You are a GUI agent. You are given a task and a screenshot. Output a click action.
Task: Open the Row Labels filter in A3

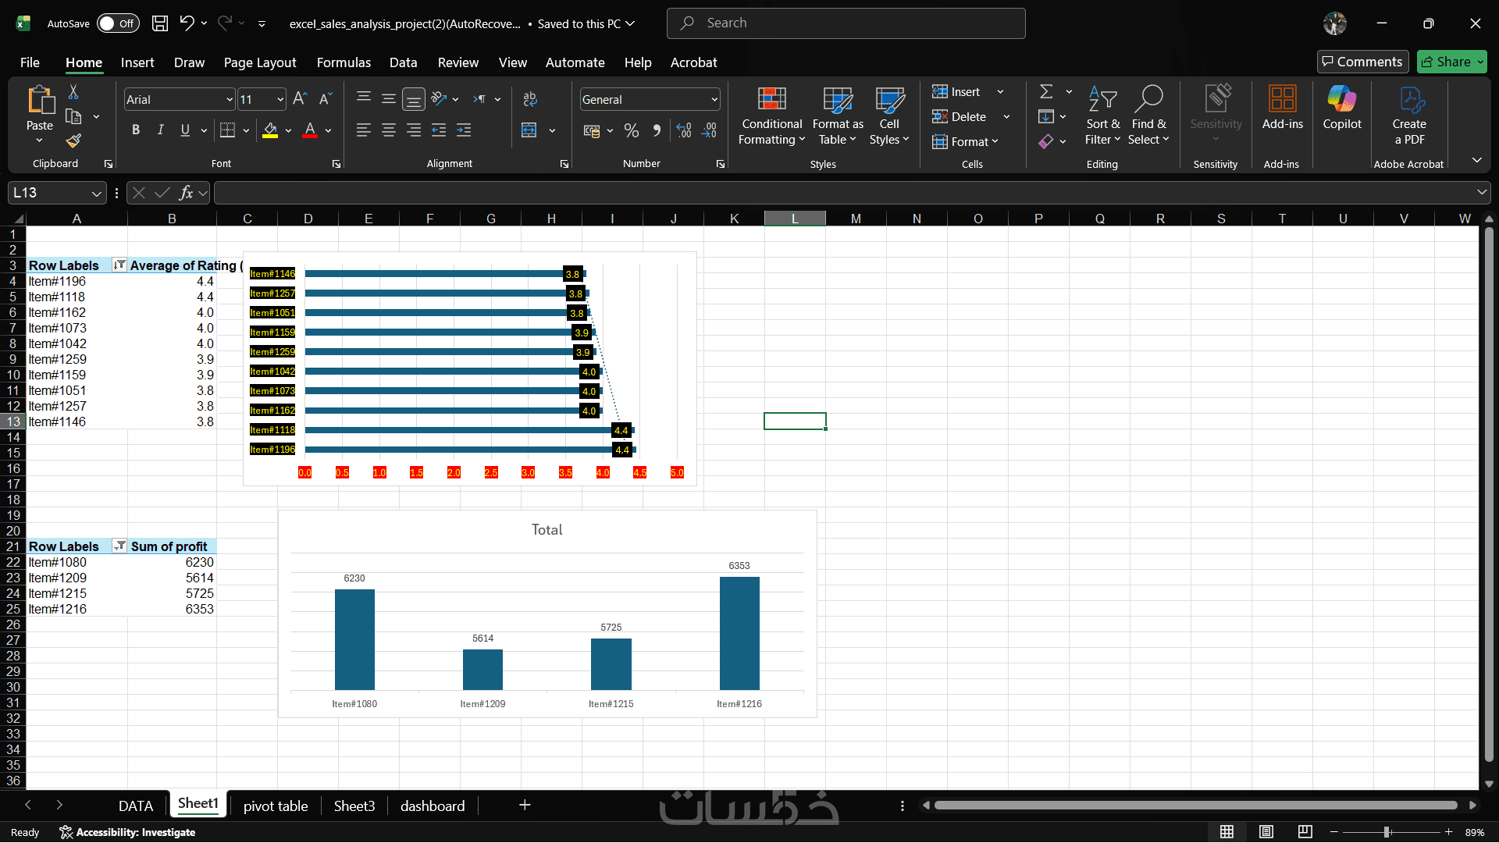click(x=119, y=265)
